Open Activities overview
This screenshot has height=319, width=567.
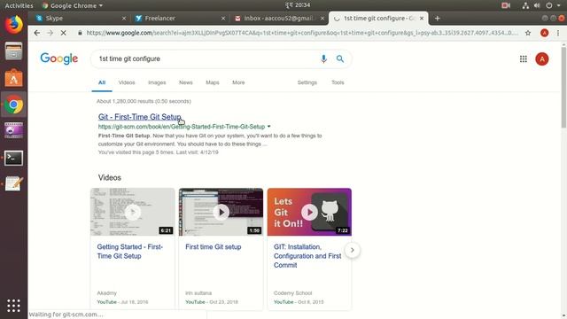[x=19, y=5]
